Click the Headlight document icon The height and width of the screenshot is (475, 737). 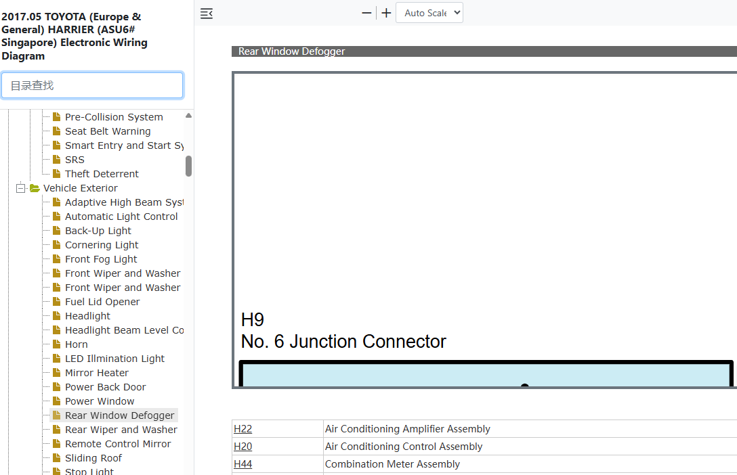click(x=56, y=315)
